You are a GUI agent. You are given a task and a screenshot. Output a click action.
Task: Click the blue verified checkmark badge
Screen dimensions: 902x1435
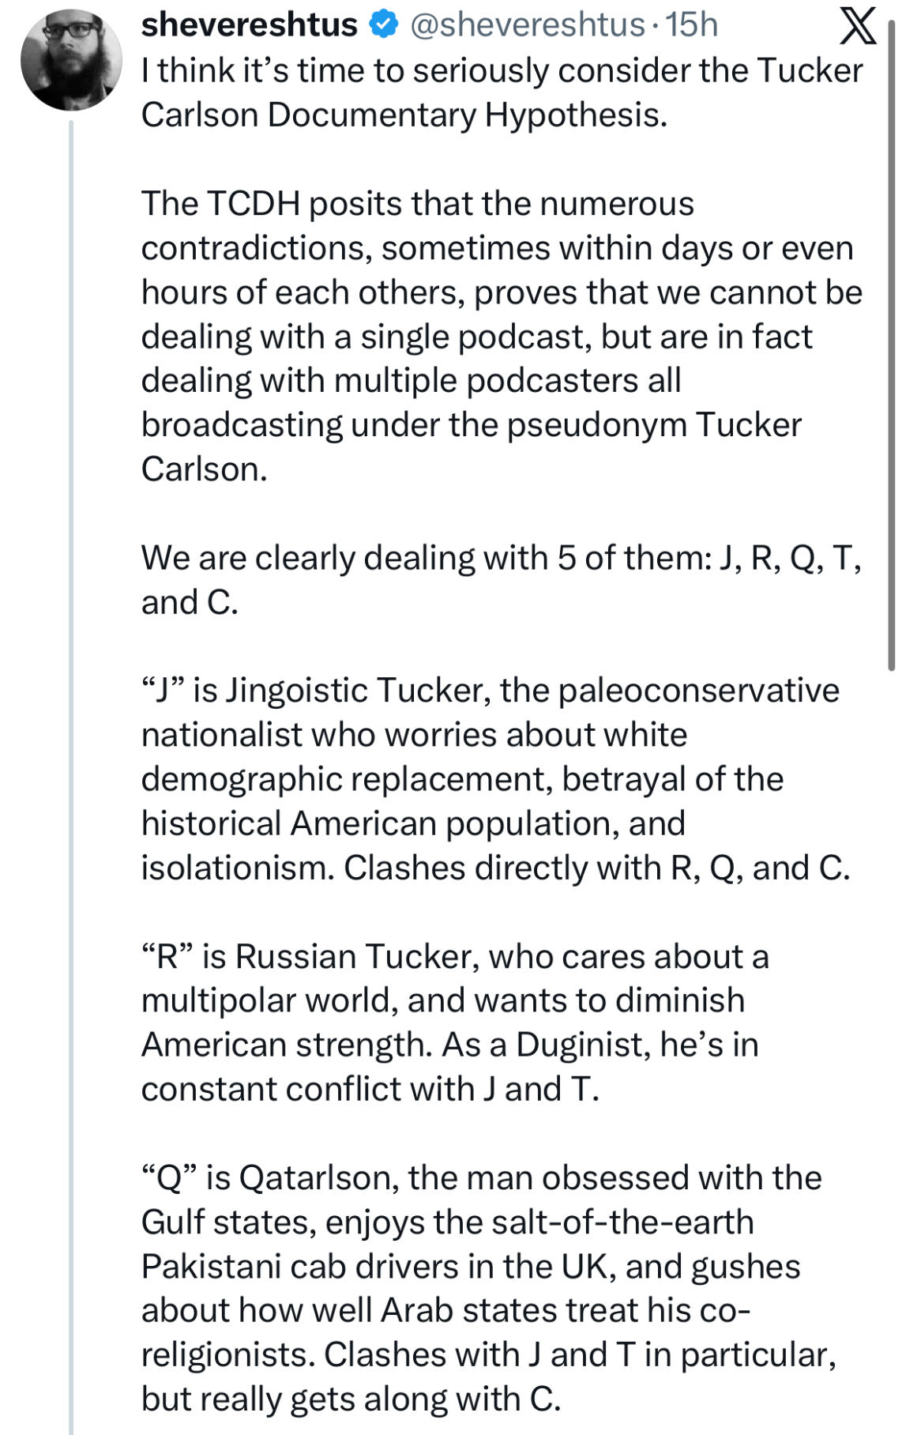point(384,25)
